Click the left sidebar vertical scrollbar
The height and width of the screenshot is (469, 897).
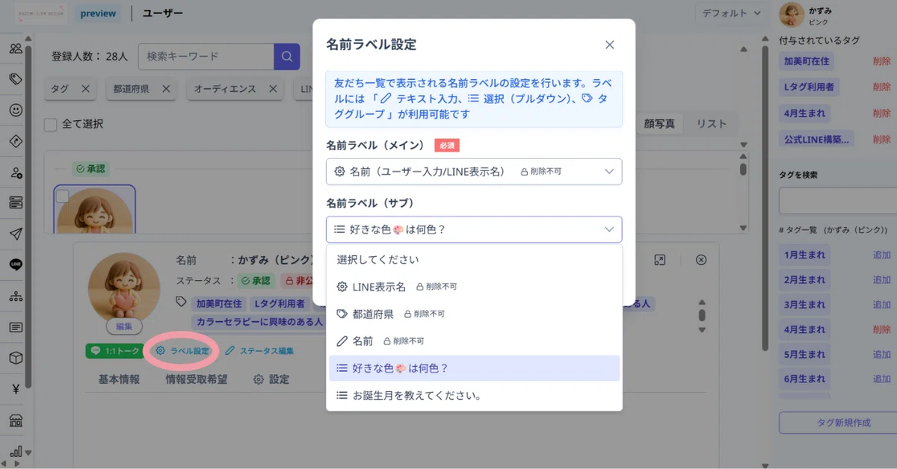click(28, 217)
